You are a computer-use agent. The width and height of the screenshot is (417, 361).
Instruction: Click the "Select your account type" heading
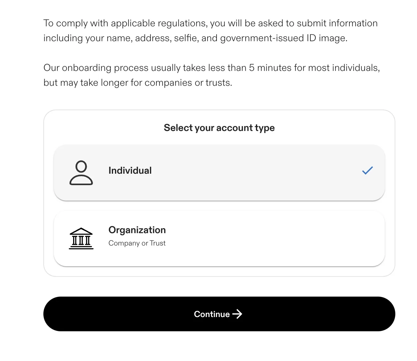coord(219,128)
